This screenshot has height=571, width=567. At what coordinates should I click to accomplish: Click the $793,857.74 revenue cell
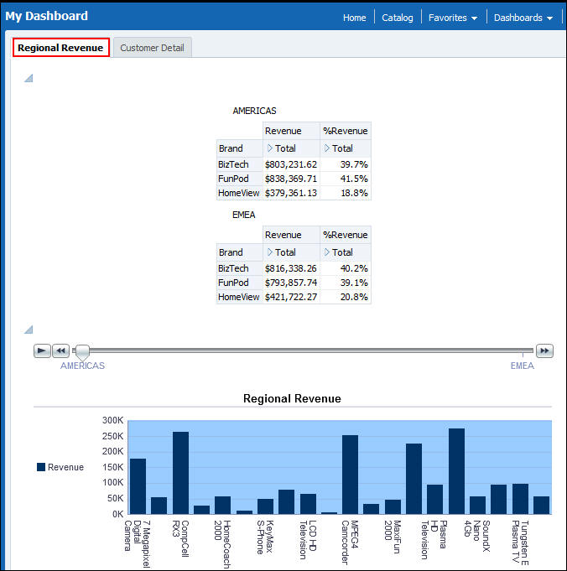pyautogui.click(x=291, y=283)
